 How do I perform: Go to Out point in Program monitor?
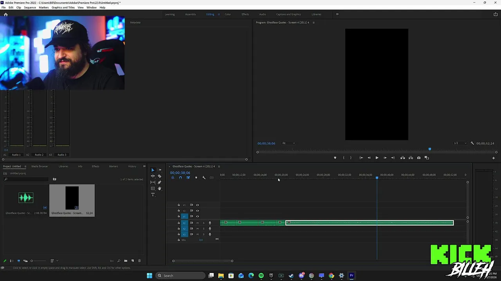point(393,158)
